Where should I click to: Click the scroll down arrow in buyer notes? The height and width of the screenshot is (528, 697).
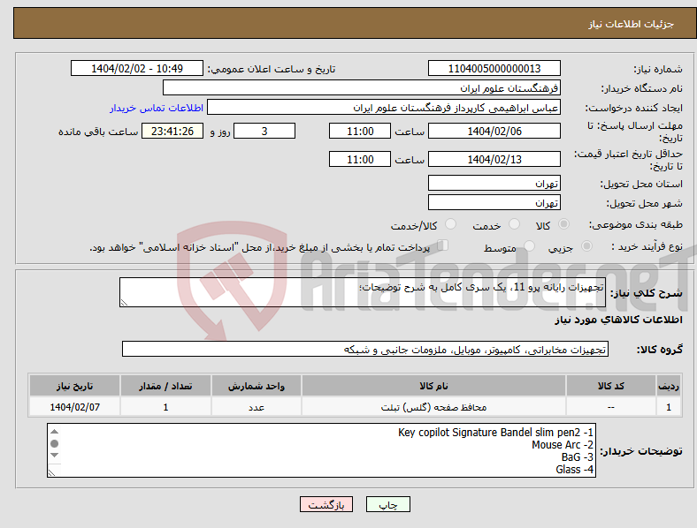tap(54, 456)
